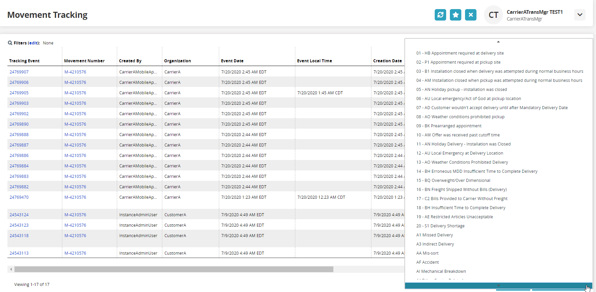Choose '09 - BK Prearranged appointment'
The width and height of the screenshot is (596, 292).
[x=449, y=126]
